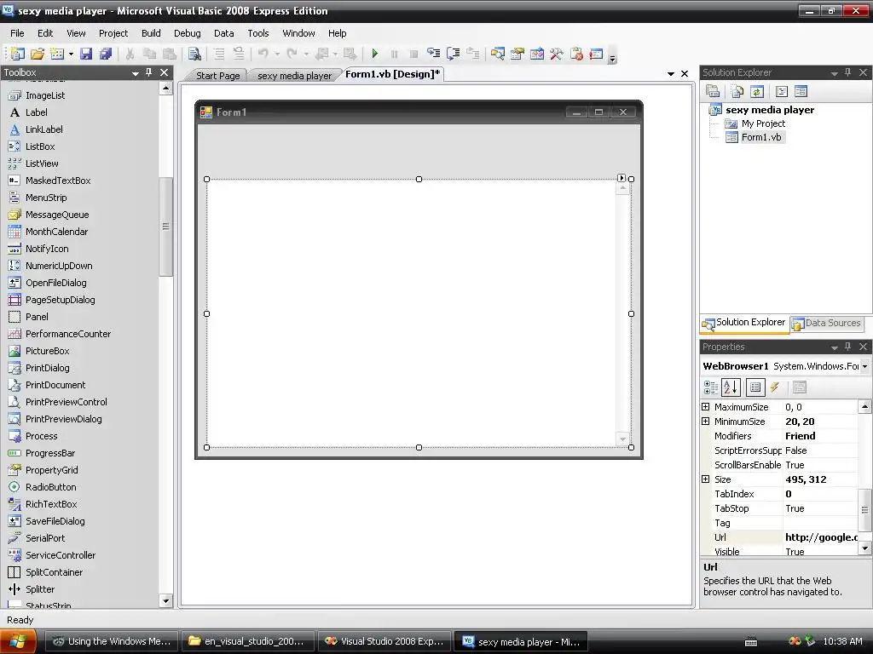
Task: Start debugging with the green play icon
Action: click(375, 54)
